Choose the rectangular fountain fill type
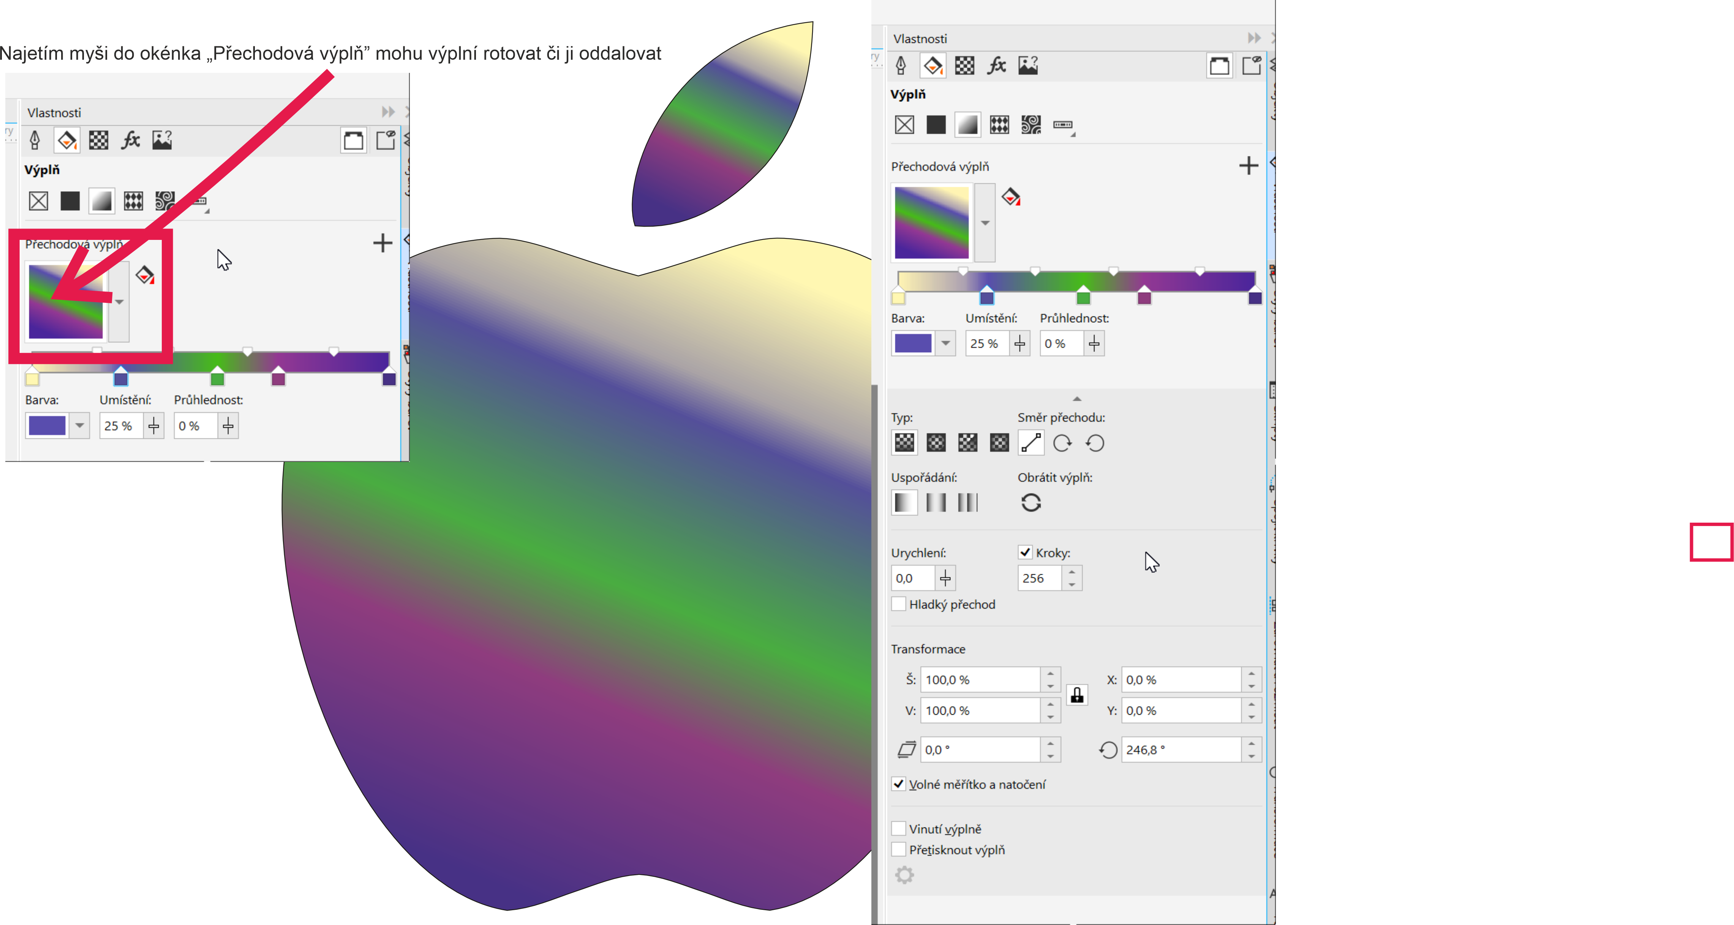Screen dimensions: 1734x925 [x=999, y=443]
